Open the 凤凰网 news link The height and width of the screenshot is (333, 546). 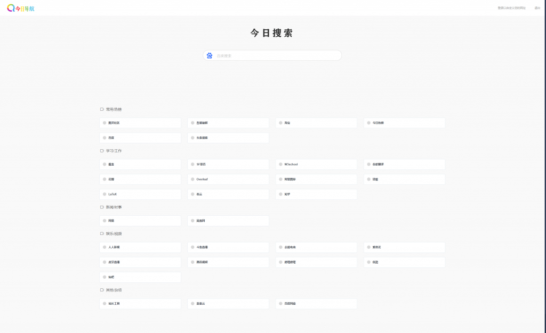coord(228,221)
